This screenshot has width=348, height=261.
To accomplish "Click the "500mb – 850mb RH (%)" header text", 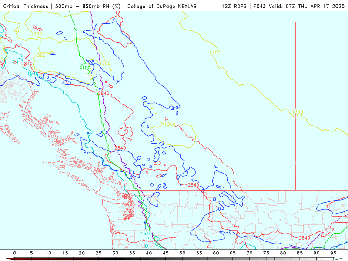I will tap(88, 6).
